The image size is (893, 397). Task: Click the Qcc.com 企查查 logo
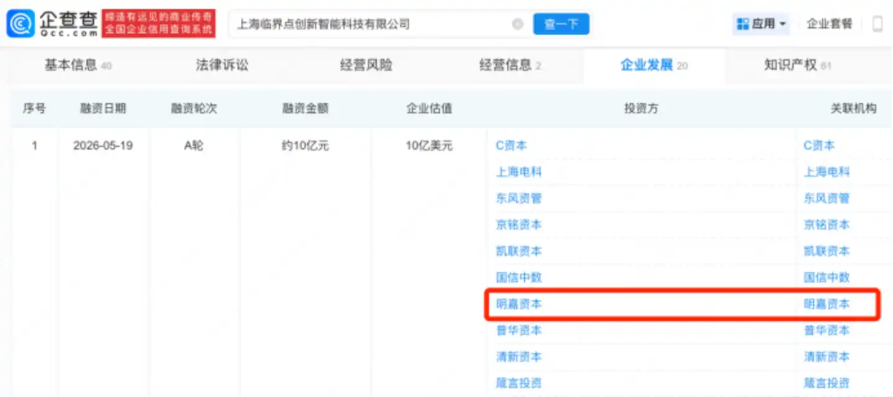(x=52, y=24)
